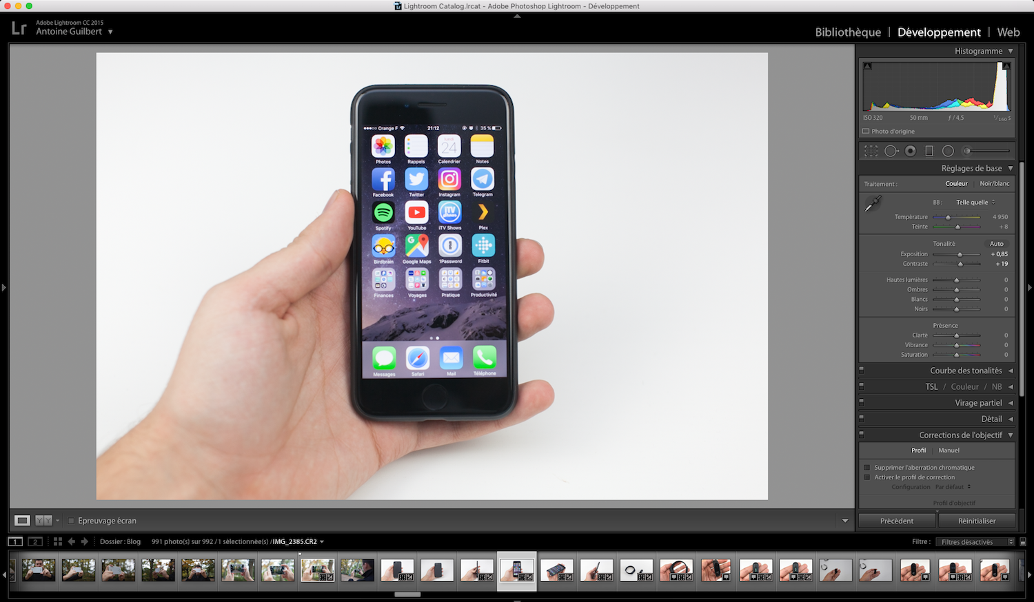Select the red eye correction tool
Image resolution: width=1034 pixels, height=602 pixels.
pos(911,151)
